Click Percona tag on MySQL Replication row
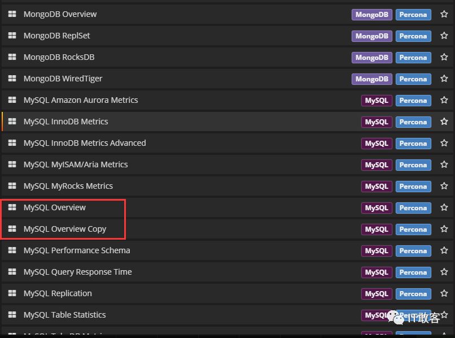Viewport: 455px width, 338px height. [x=413, y=294]
